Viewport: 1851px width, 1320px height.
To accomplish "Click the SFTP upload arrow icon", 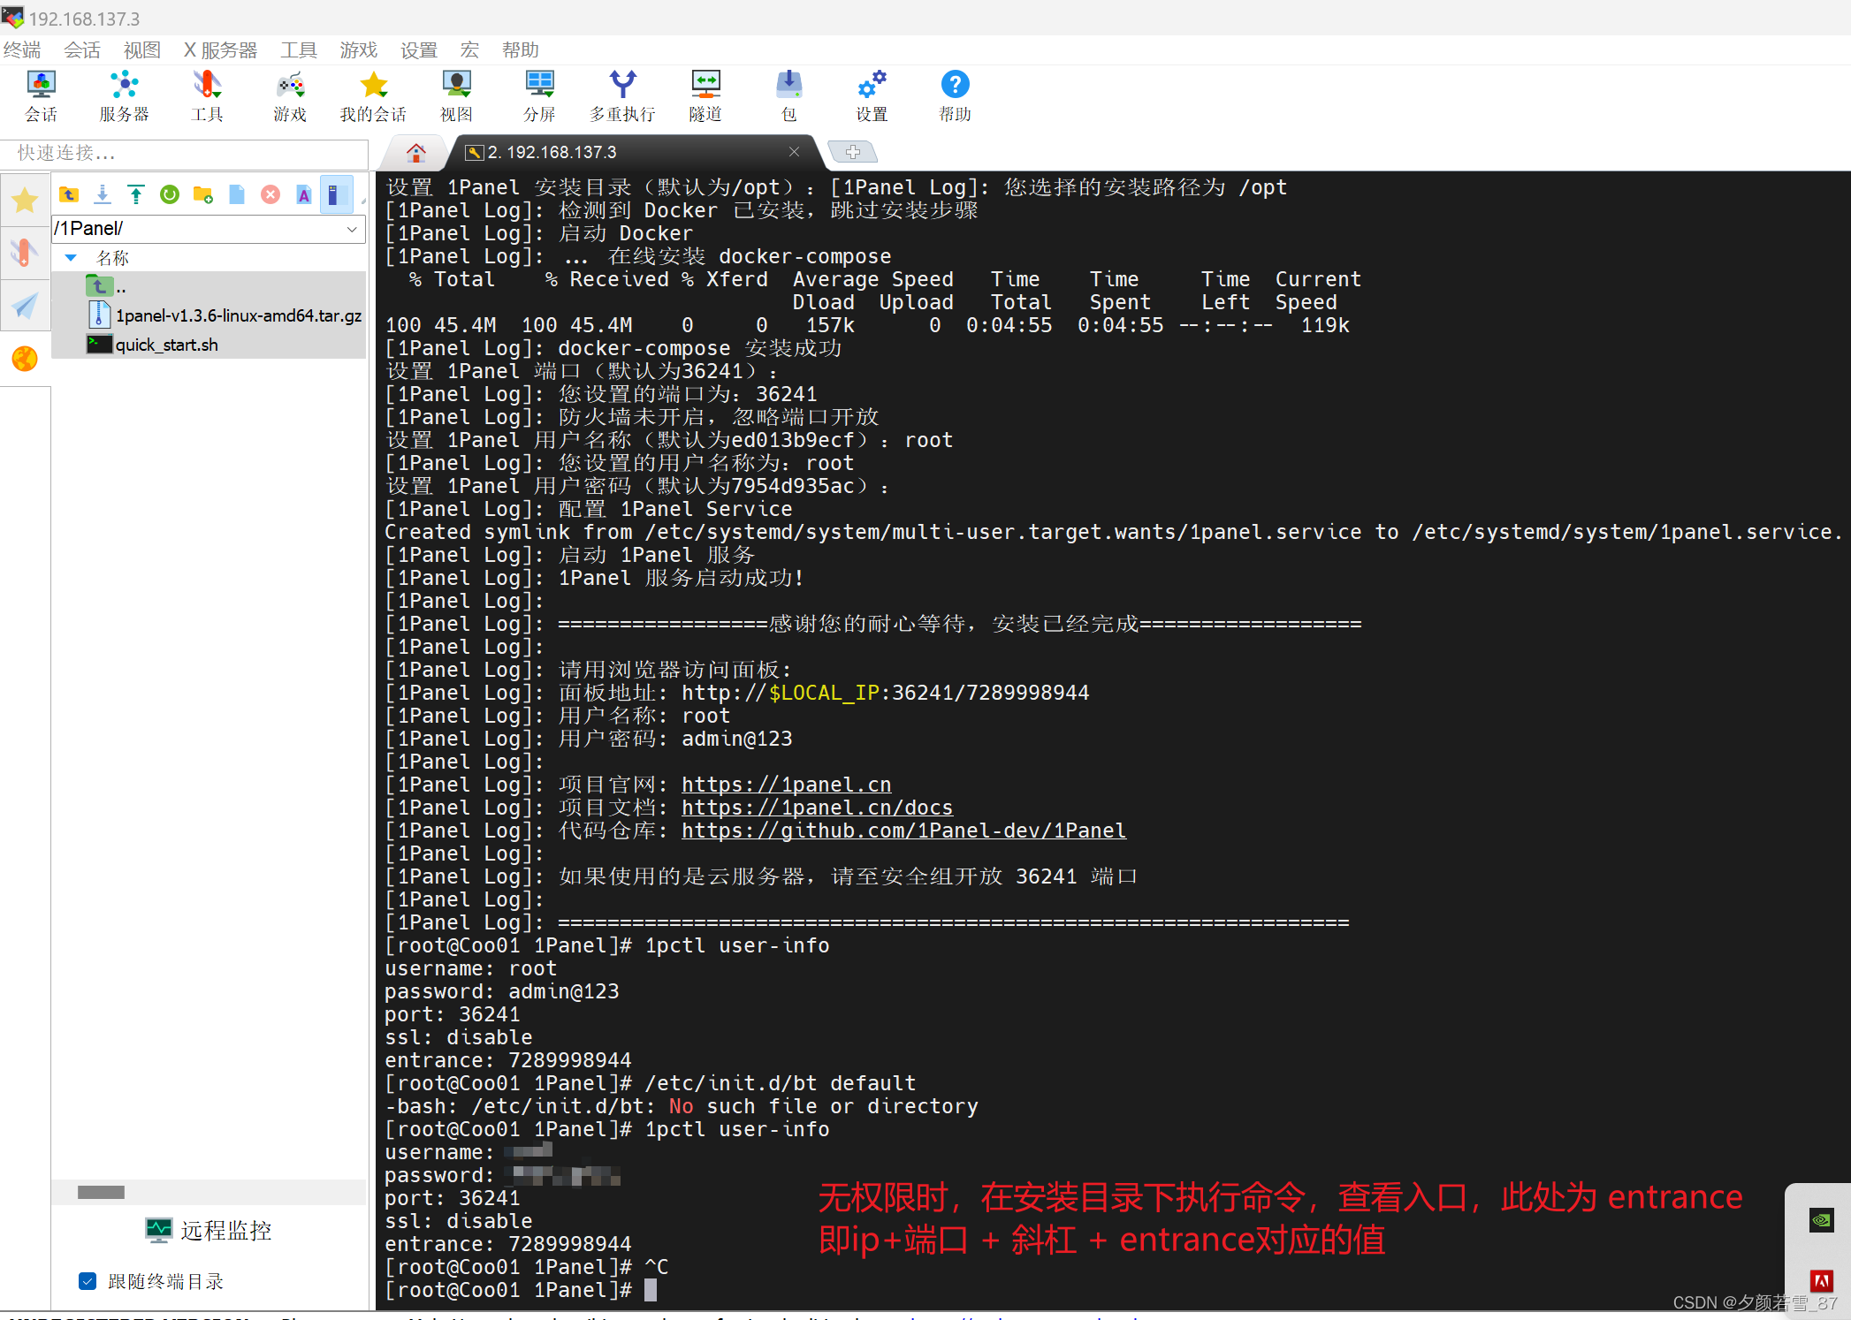I will [136, 194].
